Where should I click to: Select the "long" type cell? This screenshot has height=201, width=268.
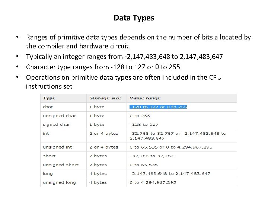point(48,173)
